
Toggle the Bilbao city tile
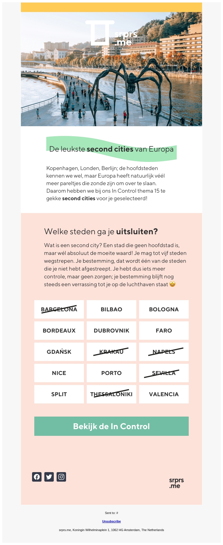tap(111, 309)
